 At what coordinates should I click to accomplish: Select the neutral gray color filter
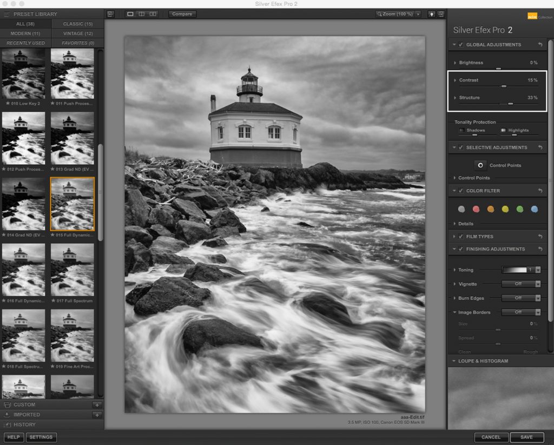[x=461, y=210]
